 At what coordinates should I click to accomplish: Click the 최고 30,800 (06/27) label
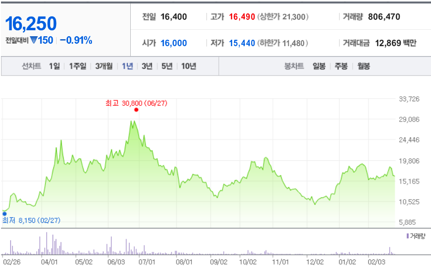(136, 103)
